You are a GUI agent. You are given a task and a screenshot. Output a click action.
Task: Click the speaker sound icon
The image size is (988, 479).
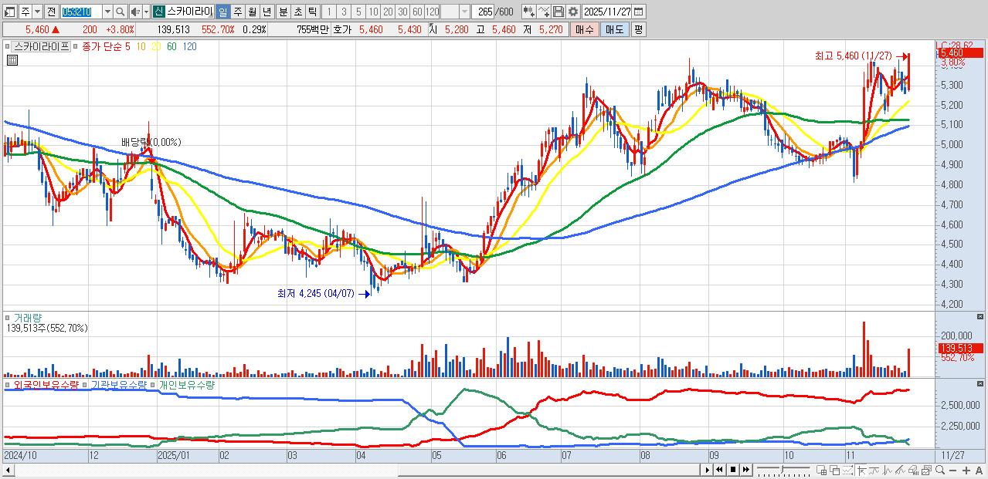click(135, 12)
